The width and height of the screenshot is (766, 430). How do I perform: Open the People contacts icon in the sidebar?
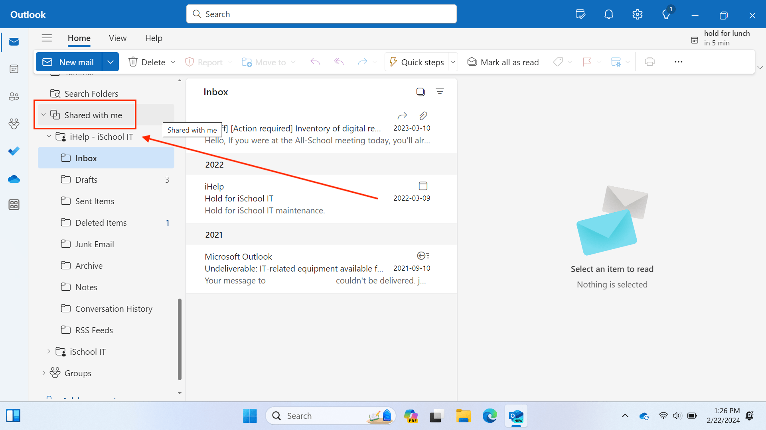(x=14, y=96)
